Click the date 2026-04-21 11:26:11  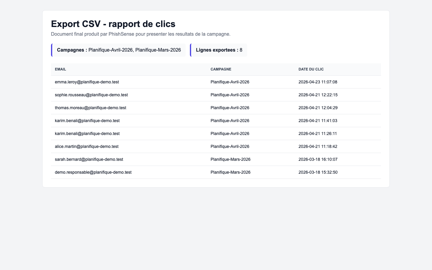(318, 133)
